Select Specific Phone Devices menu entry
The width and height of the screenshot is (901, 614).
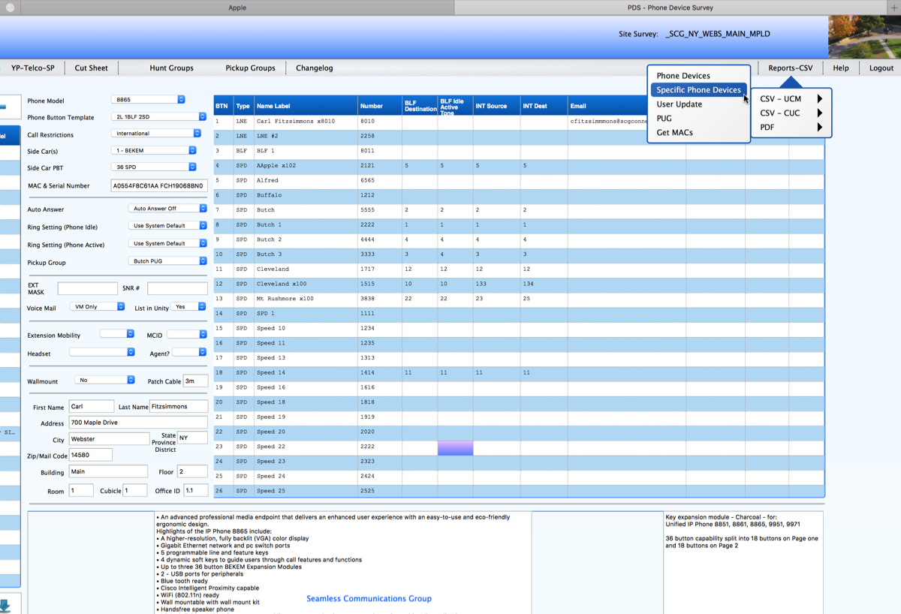point(698,90)
